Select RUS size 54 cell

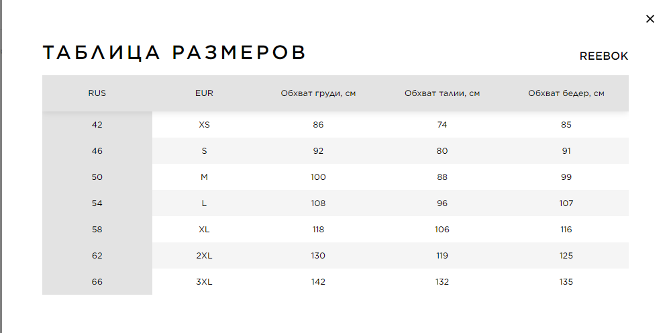97,203
